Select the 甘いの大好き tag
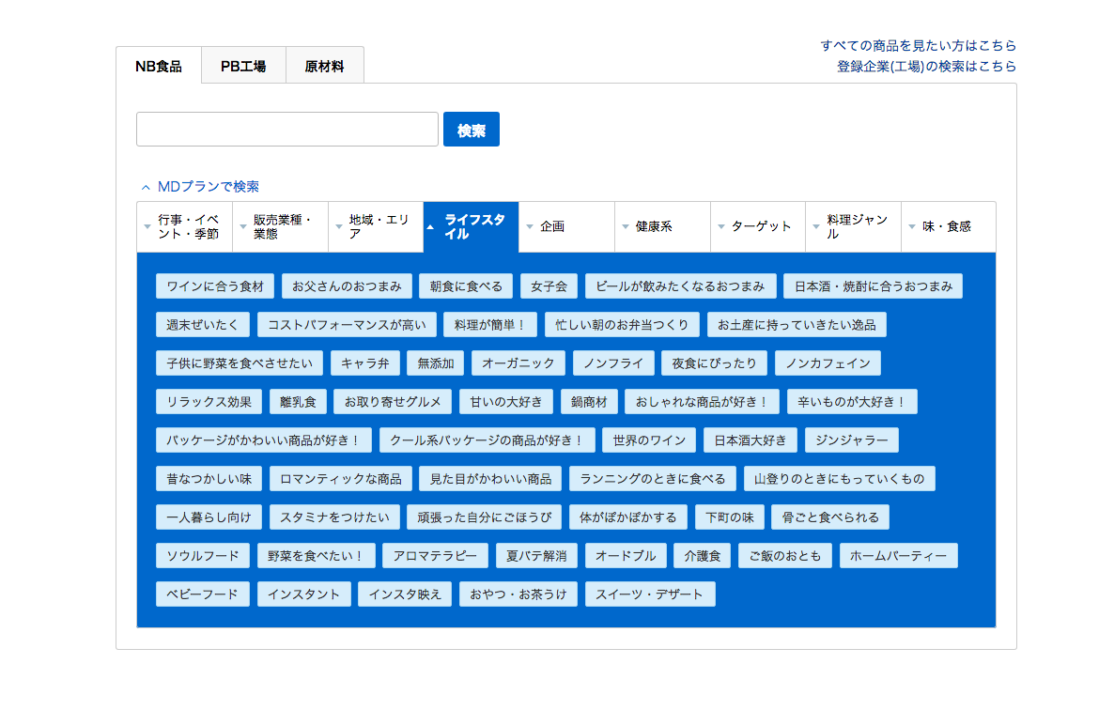1114x710 pixels. pos(506,401)
